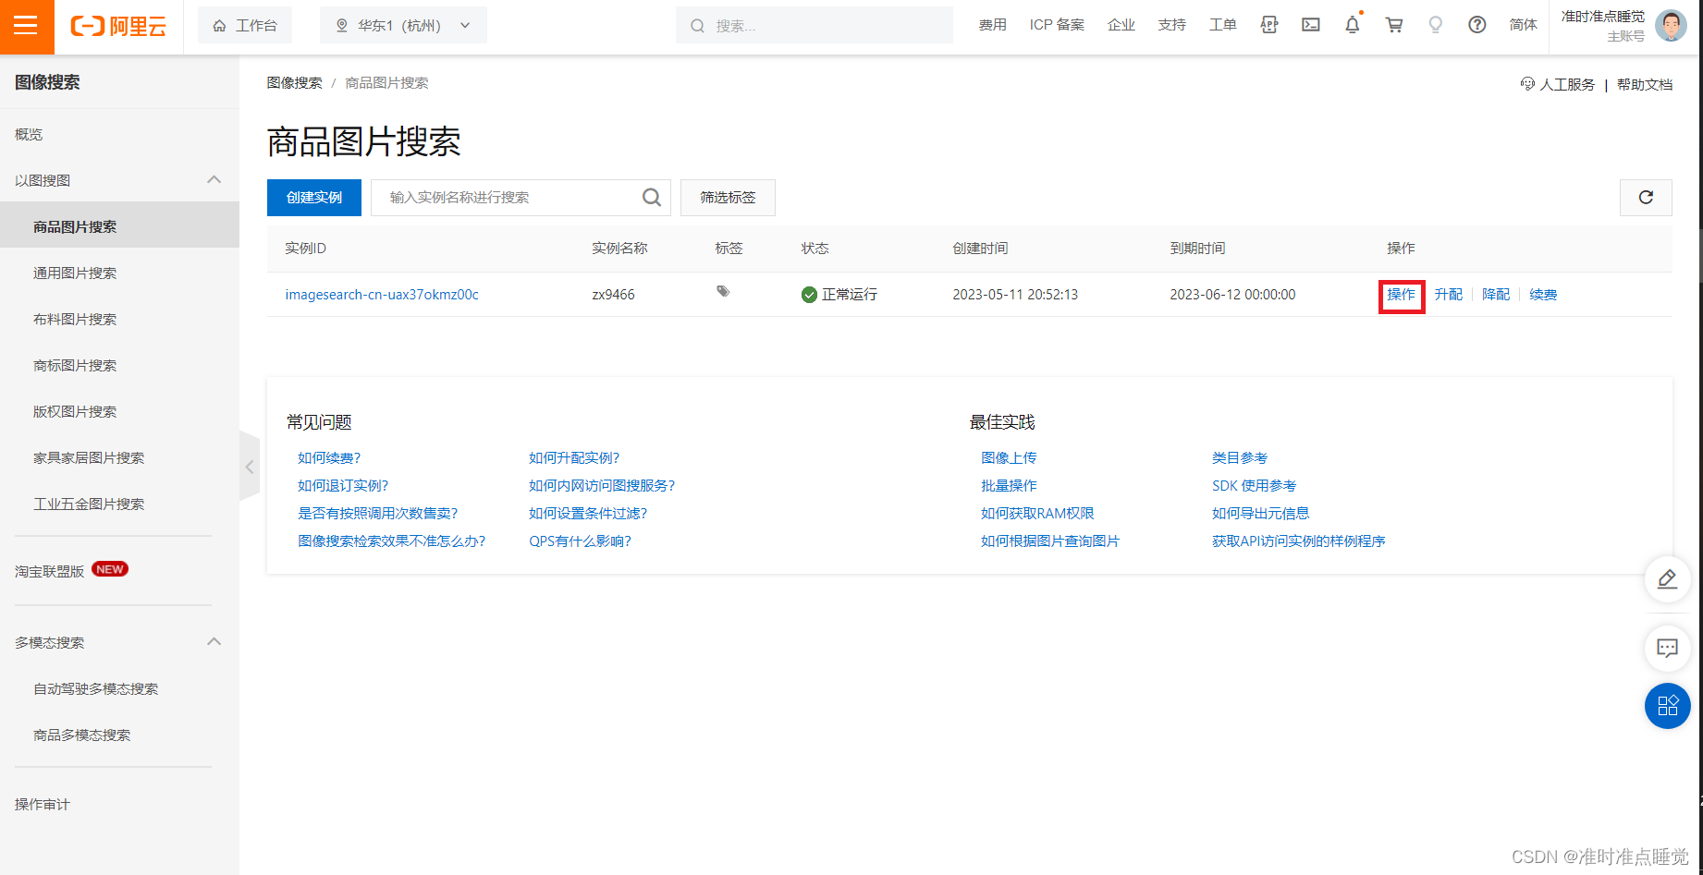Focus the top global search field

coord(815,25)
